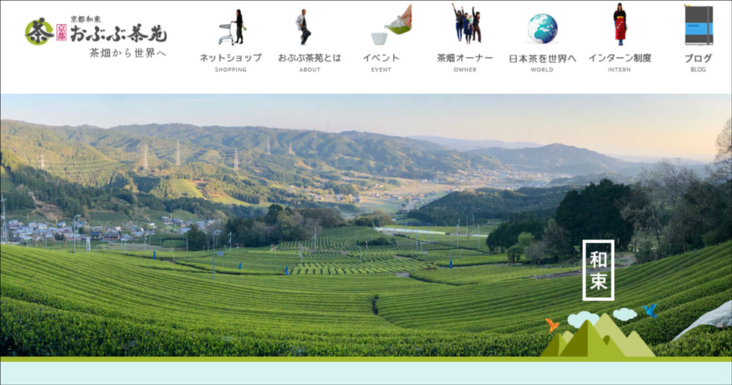
Task: Open 日本茶を世界へ link
Action: [x=542, y=58]
